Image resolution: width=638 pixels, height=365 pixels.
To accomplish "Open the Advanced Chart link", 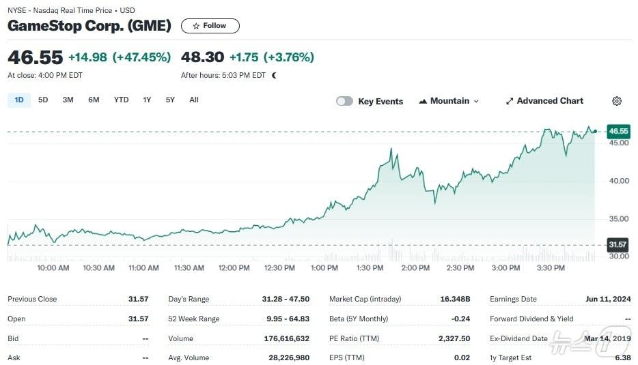I will click(x=549, y=101).
